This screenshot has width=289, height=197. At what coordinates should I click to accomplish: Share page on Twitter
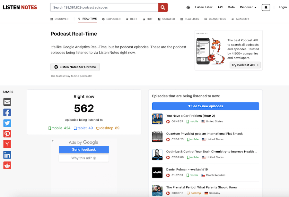click(7, 123)
